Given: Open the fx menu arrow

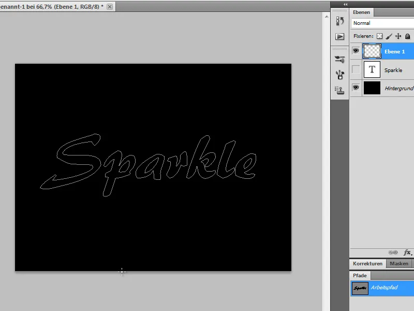Looking at the screenshot, I should click(x=412, y=254).
